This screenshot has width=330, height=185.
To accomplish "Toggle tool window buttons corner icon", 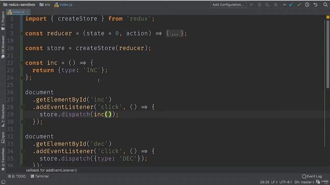I will pos(3,182).
